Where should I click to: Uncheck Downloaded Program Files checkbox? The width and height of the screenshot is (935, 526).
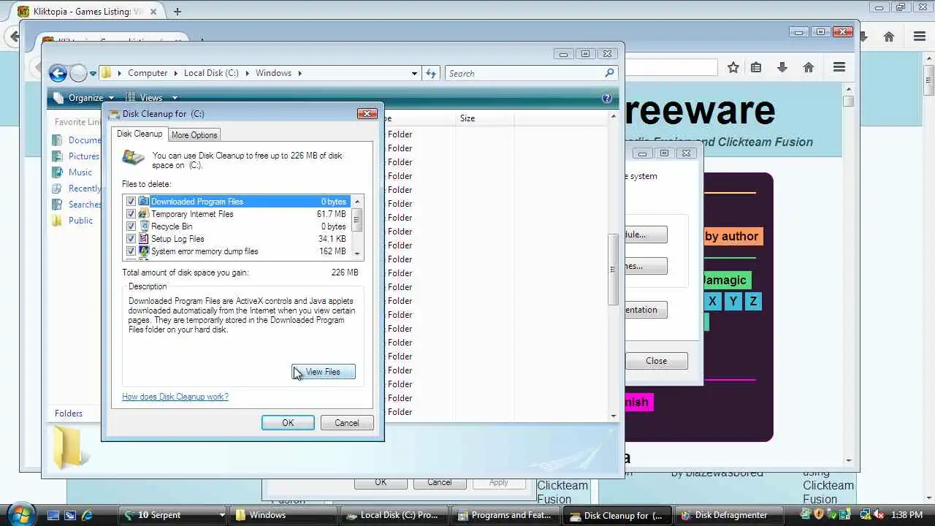[x=131, y=202]
